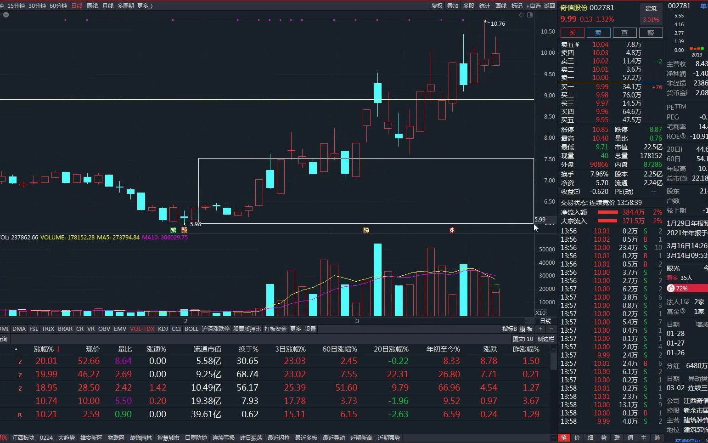Select DMA indicator
Screen dimensions: 708x443
click(x=19, y=329)
